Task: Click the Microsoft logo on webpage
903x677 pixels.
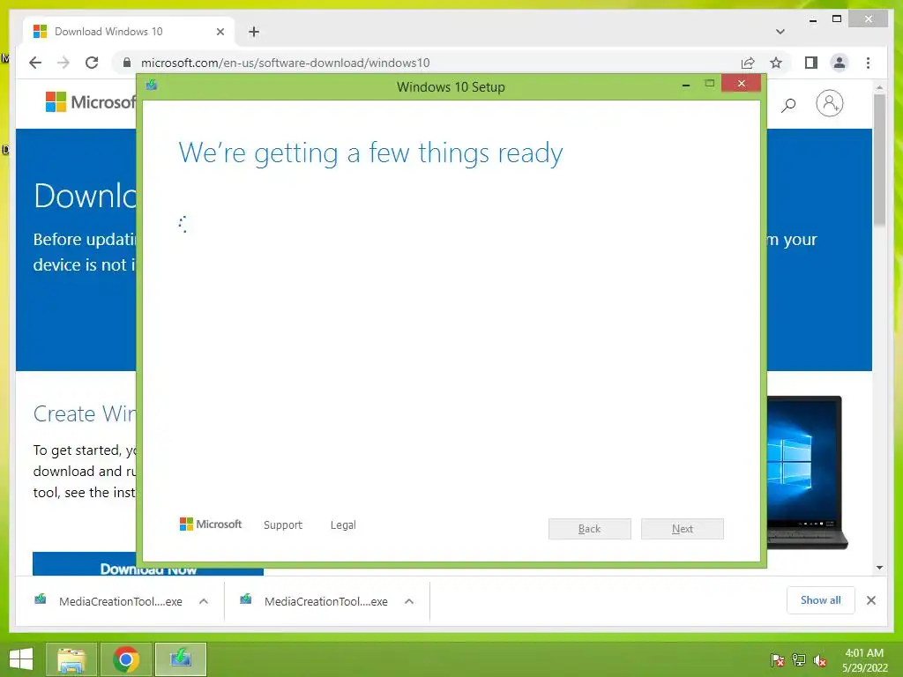Action: pyautogui.click(x=91, y=102)
